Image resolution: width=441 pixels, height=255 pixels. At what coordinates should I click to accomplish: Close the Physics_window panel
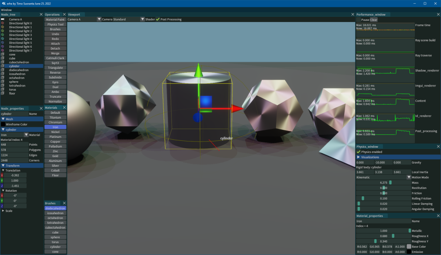coord(438,146)
